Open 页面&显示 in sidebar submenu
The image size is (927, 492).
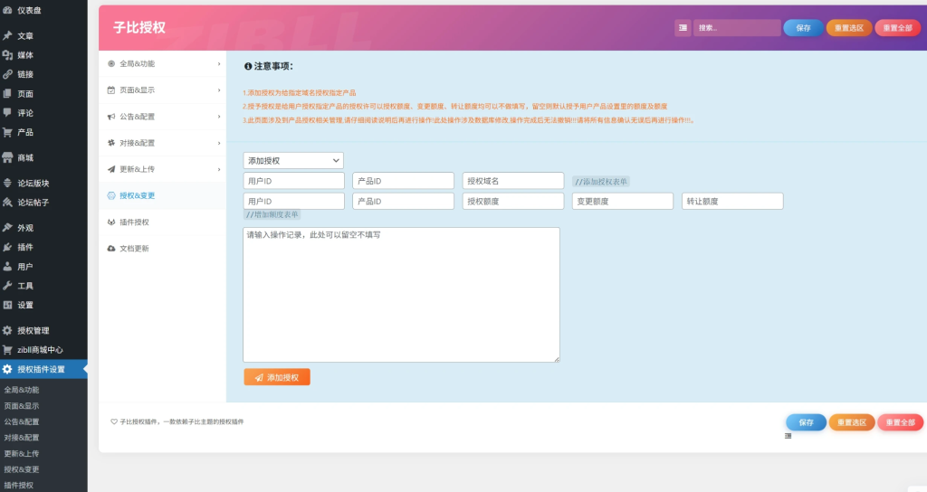coord(22,406)
